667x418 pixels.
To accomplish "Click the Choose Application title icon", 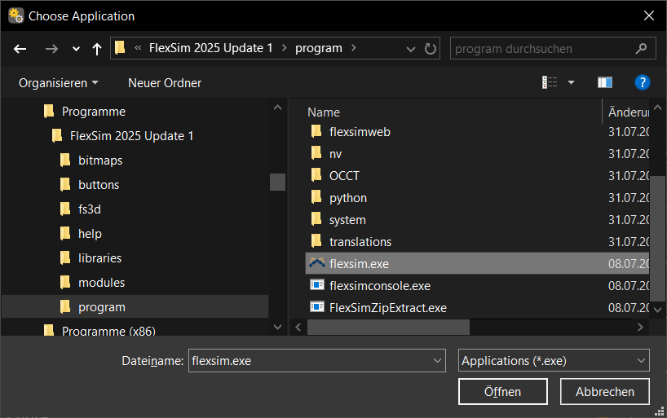I will tap(16, 15).
